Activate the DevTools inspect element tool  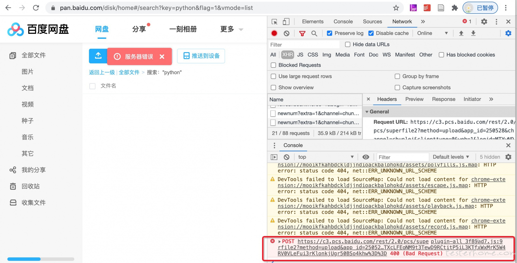274,22
